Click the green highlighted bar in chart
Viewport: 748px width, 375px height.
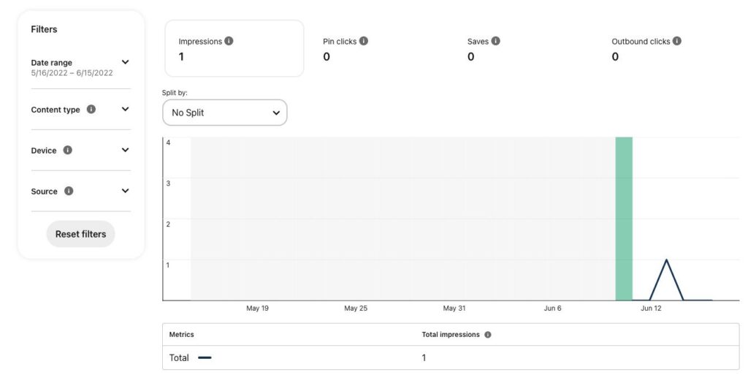click(624, 218)
